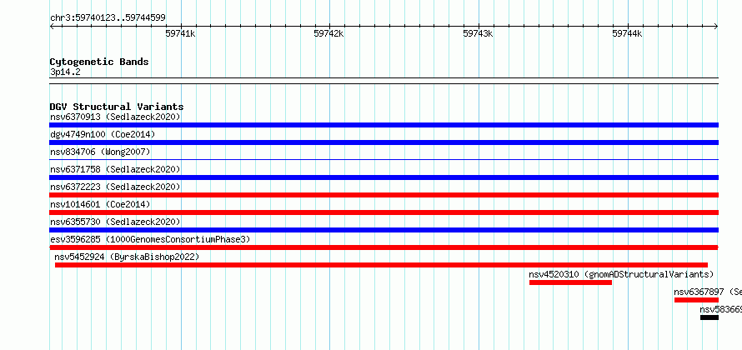Click the red bar for nsv6372223
This screenshot has height=350, width=742.
pos(384,195)
